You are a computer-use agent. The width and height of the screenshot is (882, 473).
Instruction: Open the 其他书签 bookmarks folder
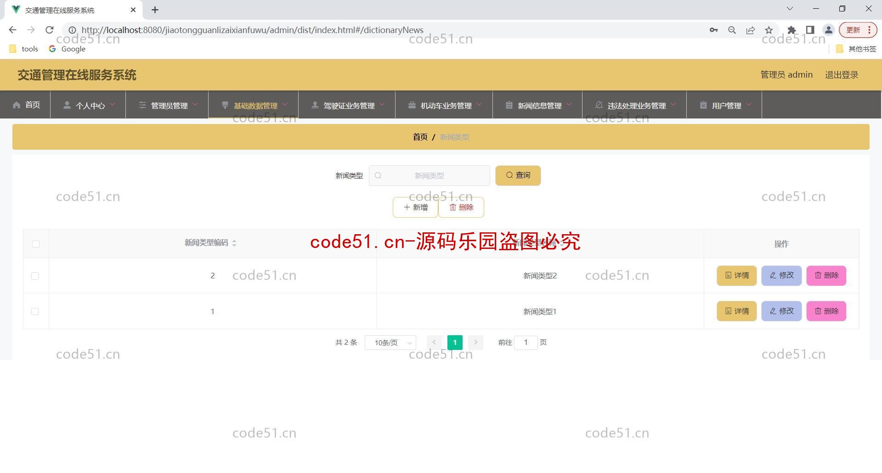coord(856,49)
